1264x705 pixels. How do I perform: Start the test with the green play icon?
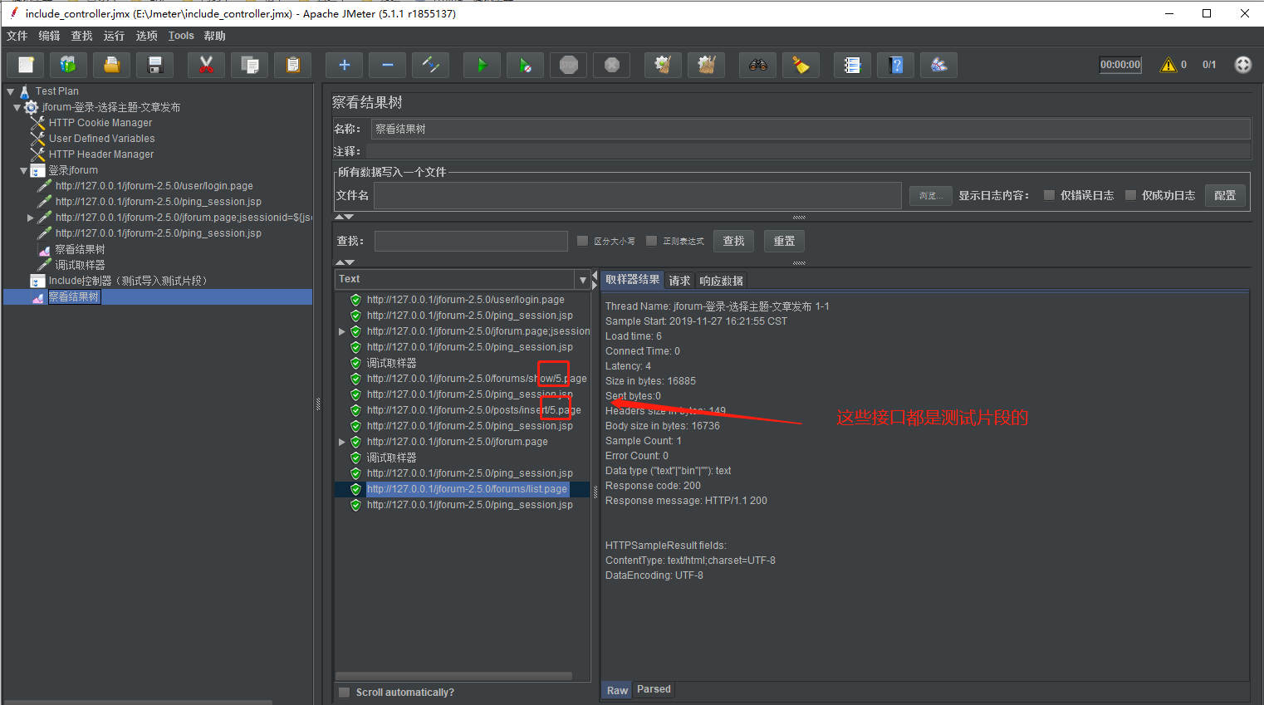[x=482, y=64]
